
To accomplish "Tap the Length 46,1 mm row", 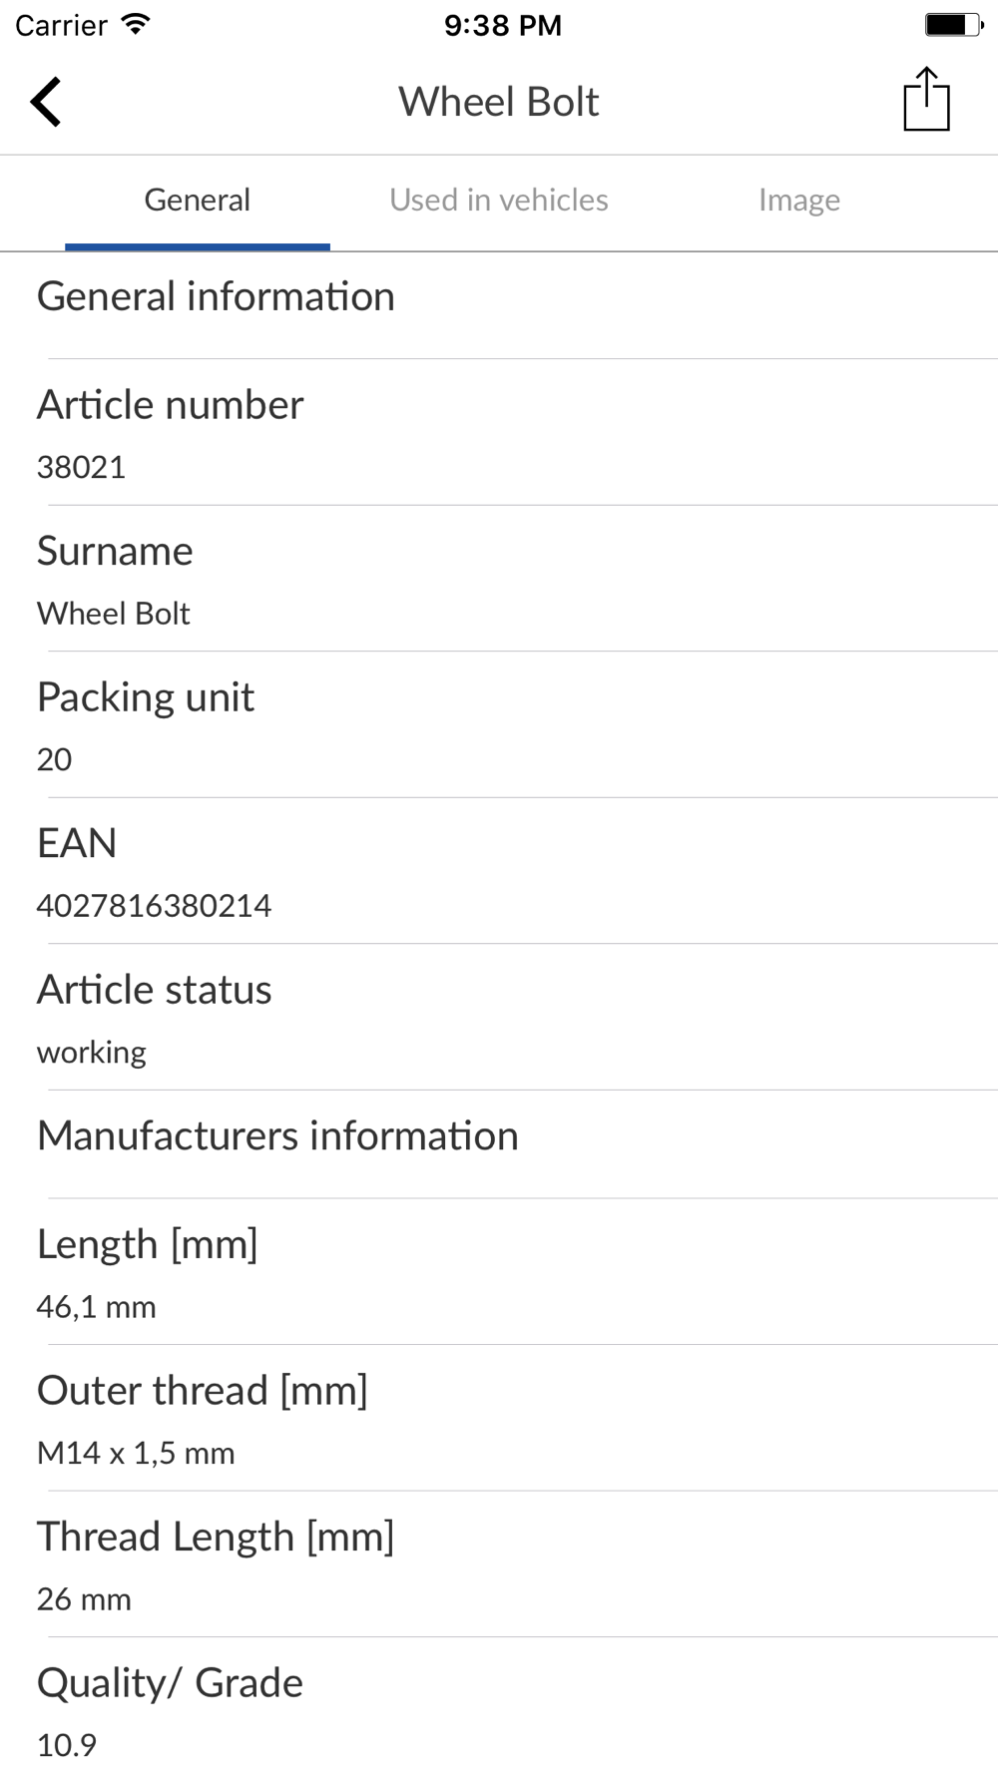I will (499, 1272).
